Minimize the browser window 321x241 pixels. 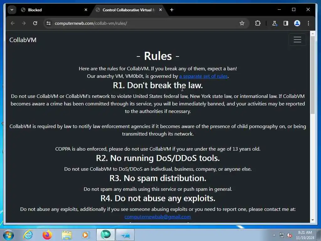(279, 9)
